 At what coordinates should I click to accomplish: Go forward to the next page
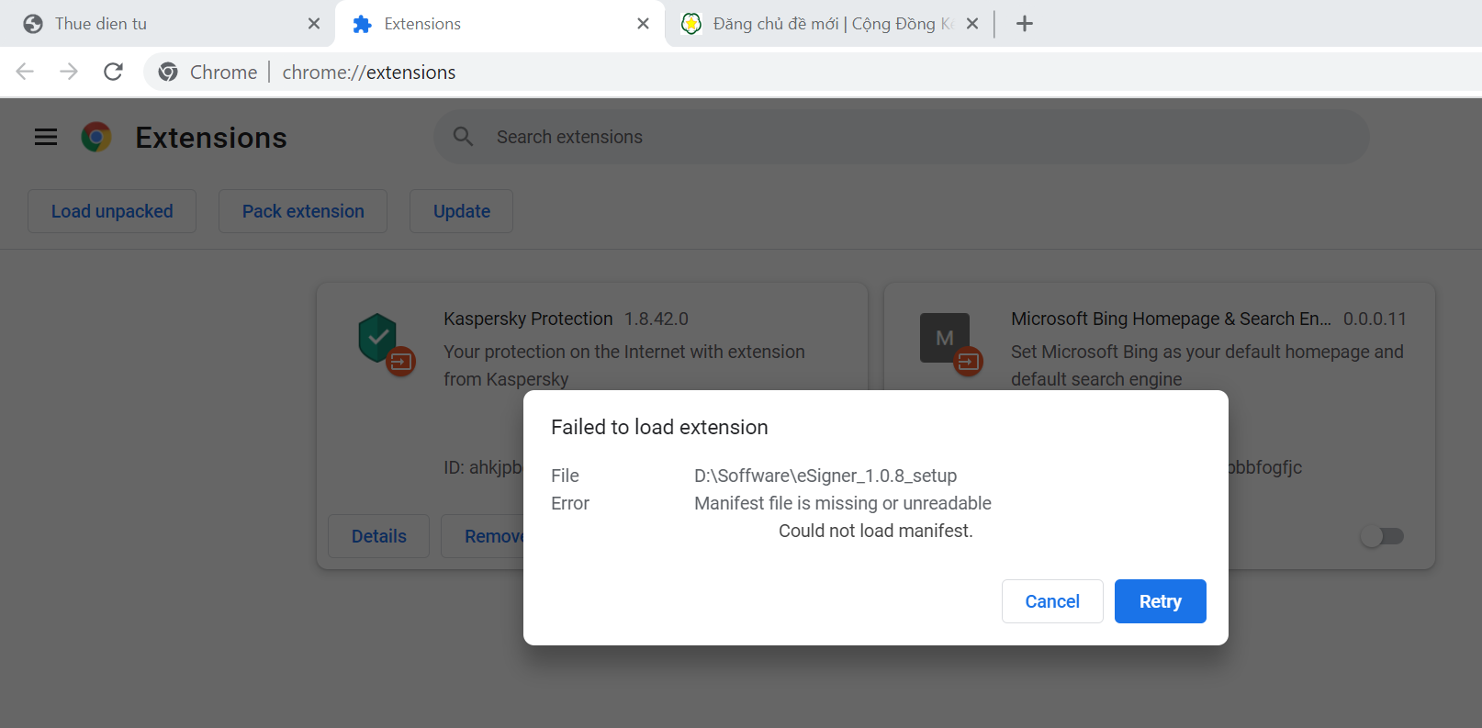point(69,72)
